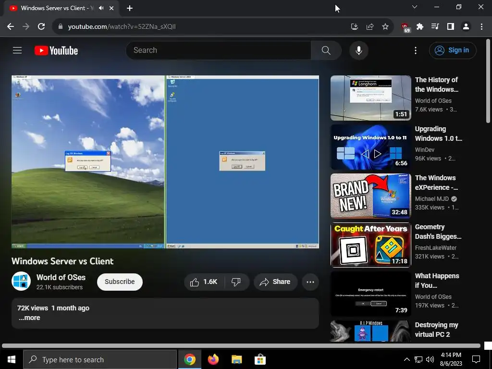Open a new tab
Viewport: 492px width, 369px height.
[x=130, y=8]
